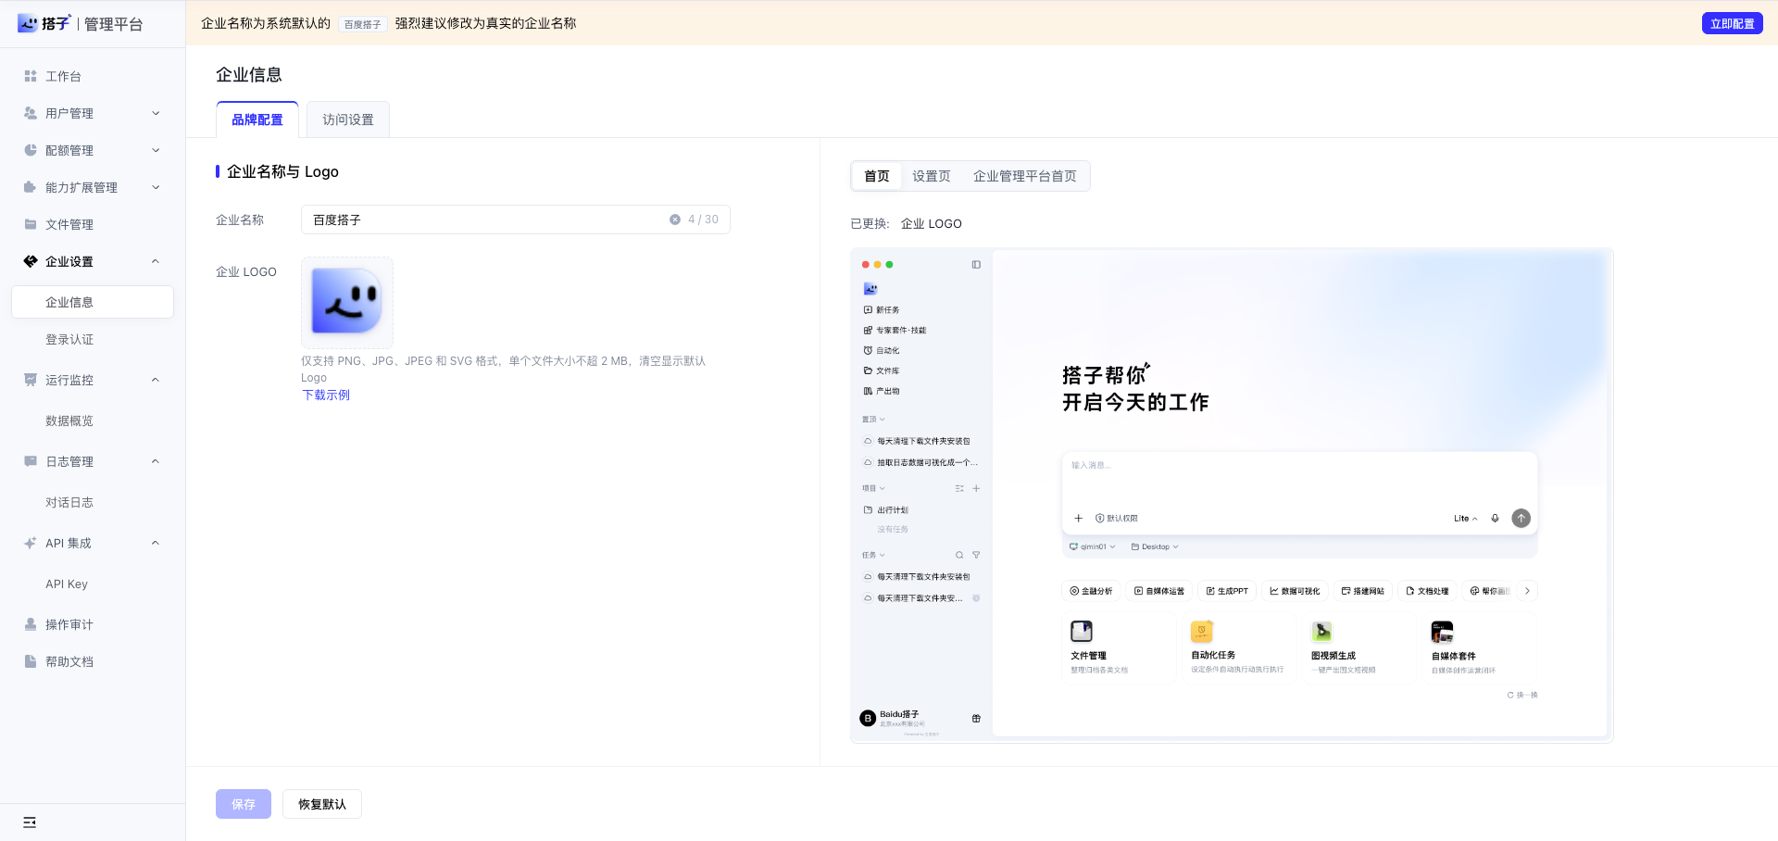The width and height of the screenshot is (1778, 841).
Task: Open 工作台 from the sidebar
Action: 93,76
